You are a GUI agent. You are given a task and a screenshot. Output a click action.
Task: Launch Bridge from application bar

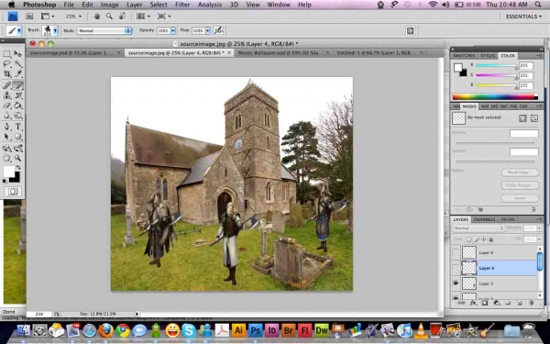pos(29,17)
